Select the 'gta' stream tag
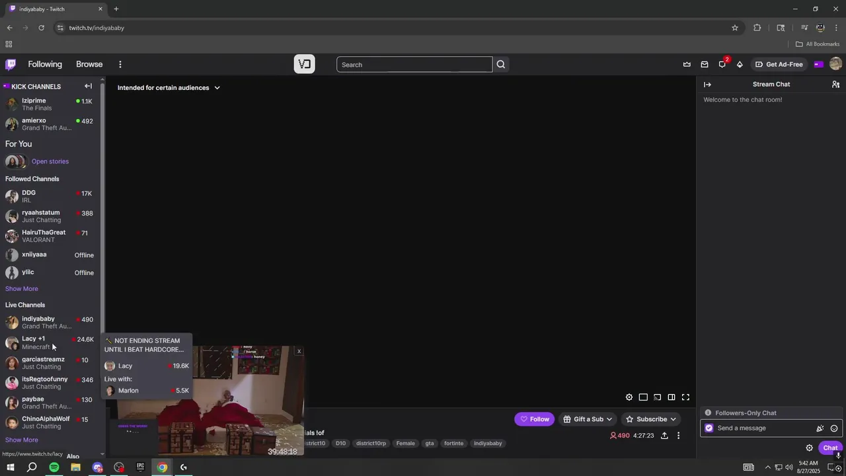Viewport: 846px width, 476px height. click(x=430, y=444)
